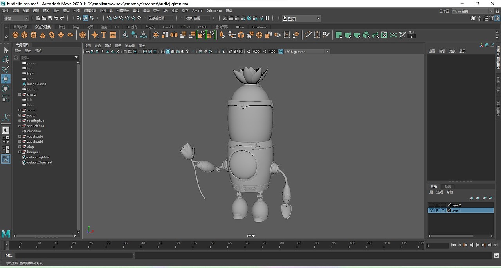501x268 pixels.
Task: Click the Select tool arrow in the toolbox
Action: (6, 50)
